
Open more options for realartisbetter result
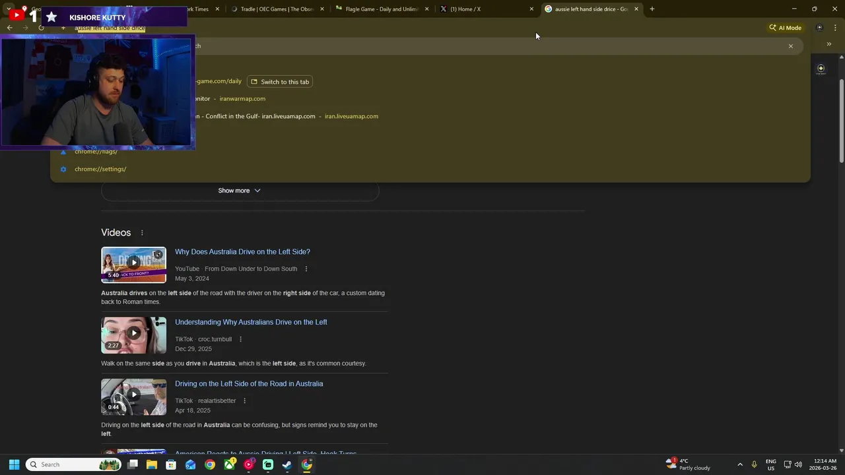click(244, 401)
